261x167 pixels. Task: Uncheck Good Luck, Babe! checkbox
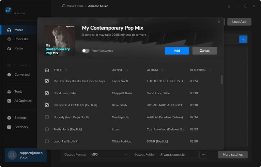tap(47, 93)
